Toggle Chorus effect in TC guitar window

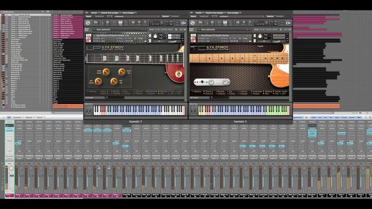click(x=243, y=92)
